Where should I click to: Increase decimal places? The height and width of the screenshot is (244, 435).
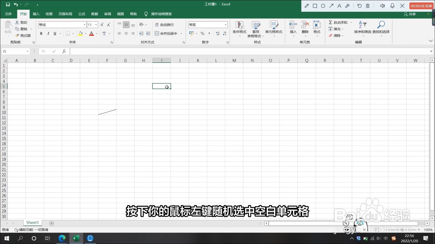(x=217, y=33)
